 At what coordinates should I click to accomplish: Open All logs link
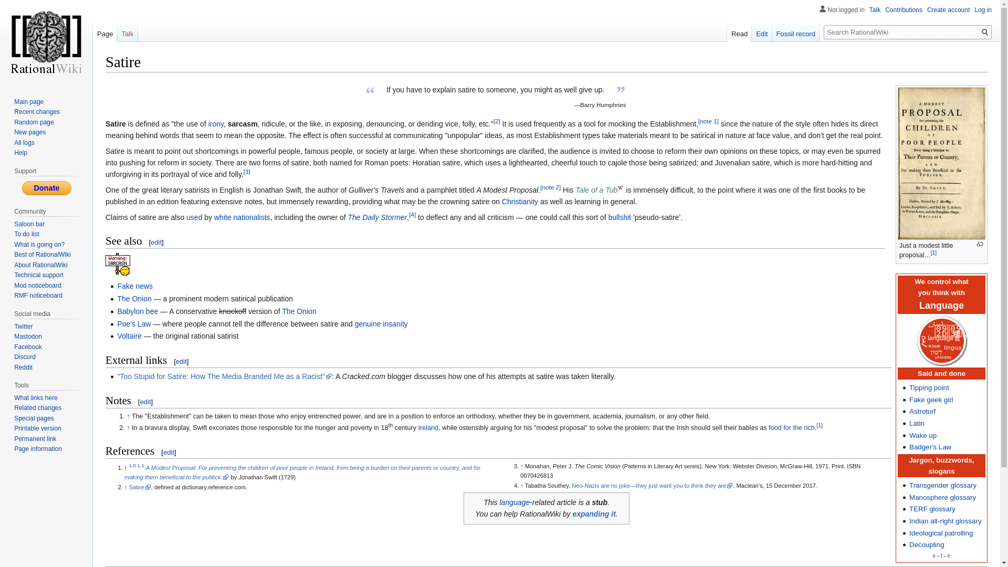24,143
